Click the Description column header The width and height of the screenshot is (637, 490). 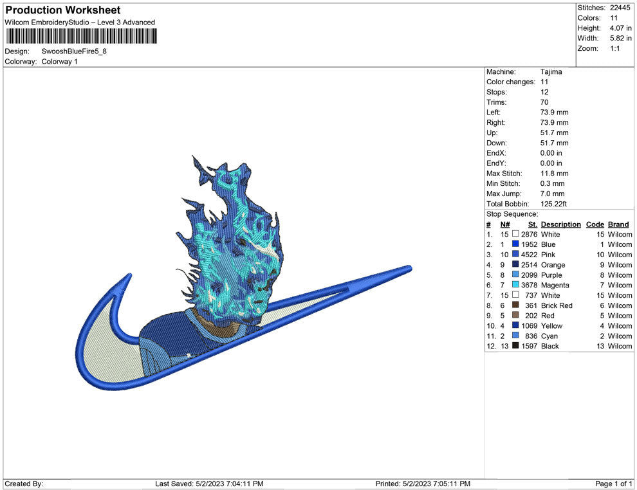560,224
